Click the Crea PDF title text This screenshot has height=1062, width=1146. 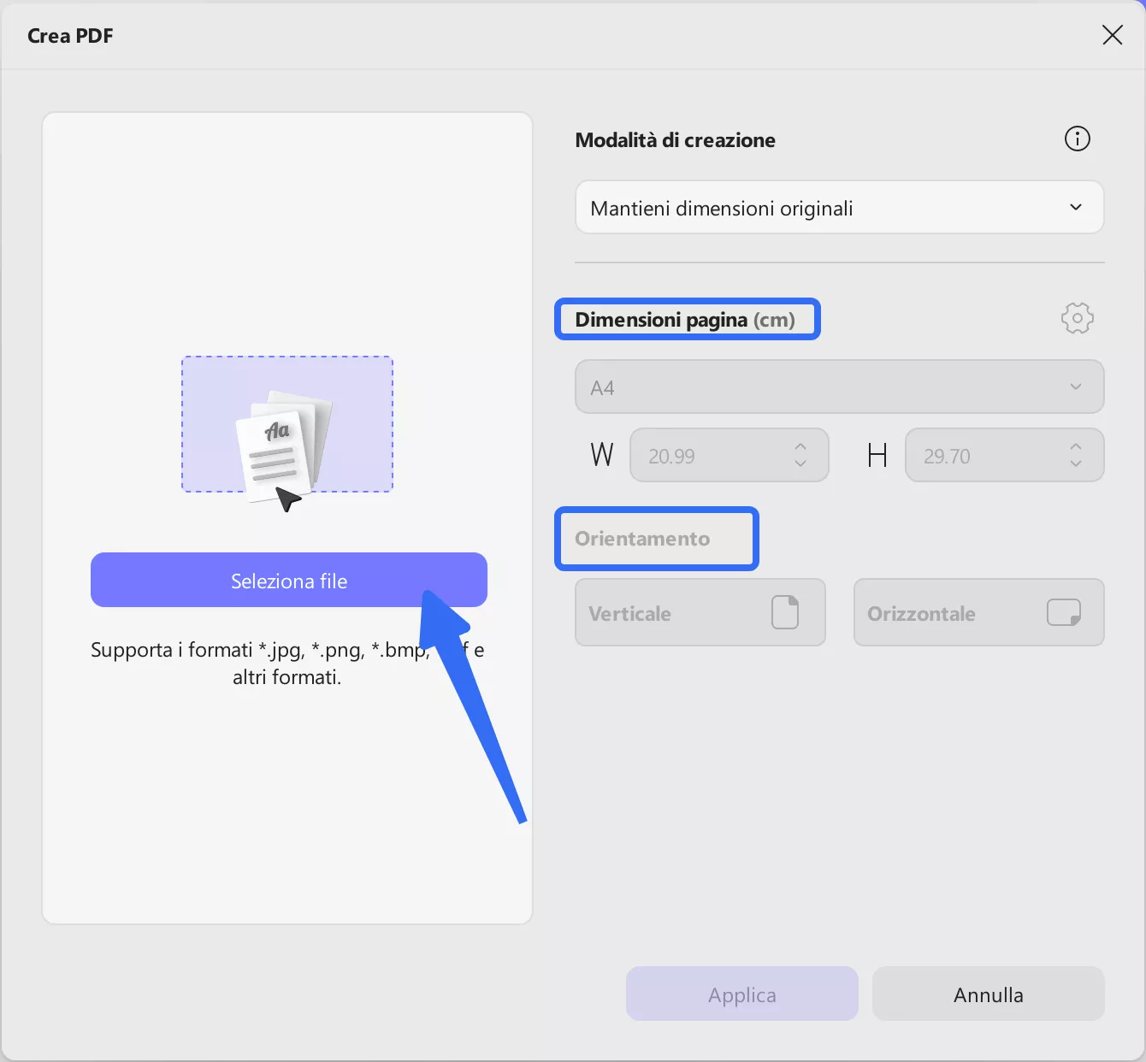click(x=70, y=36)
